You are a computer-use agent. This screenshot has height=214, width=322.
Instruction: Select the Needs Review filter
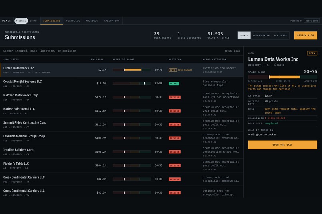(261, 35)
